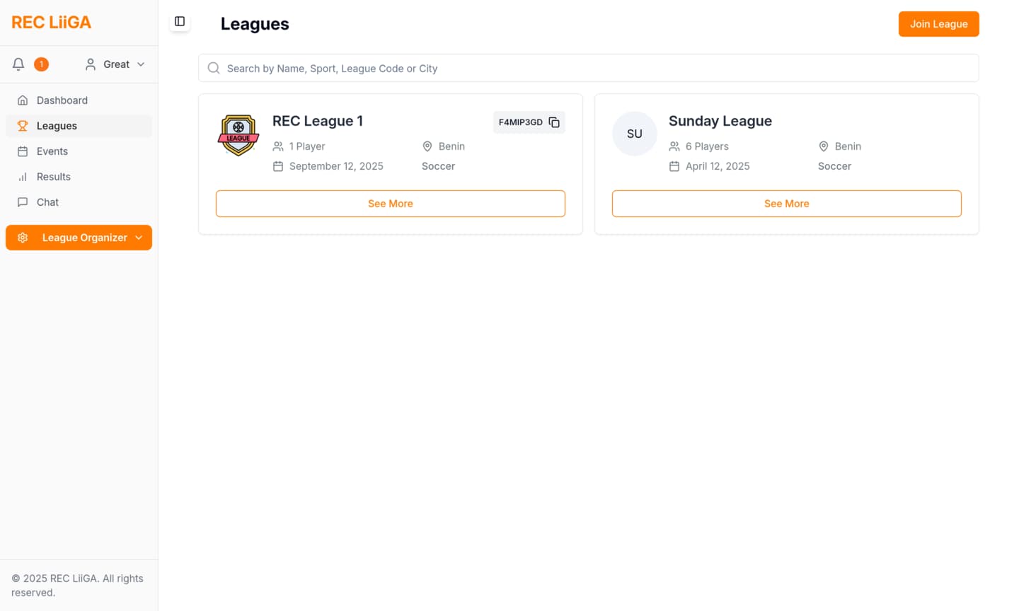The width and height of the screenshot is (1019, 611).
Task: Focus the league search input field
Action: pyautogui.click(x=594, y=69)
